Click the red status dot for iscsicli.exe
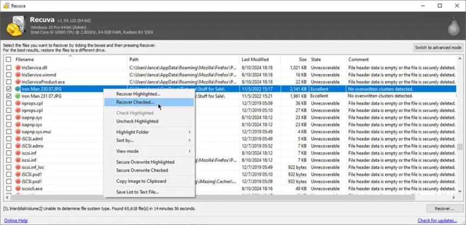466x225 pixels. tap(18, 189)
